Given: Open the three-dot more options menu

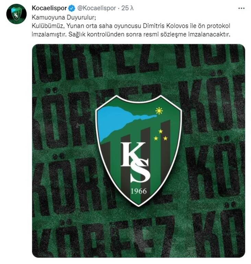Looking at the screenshot, I should (x=241, y=8).
